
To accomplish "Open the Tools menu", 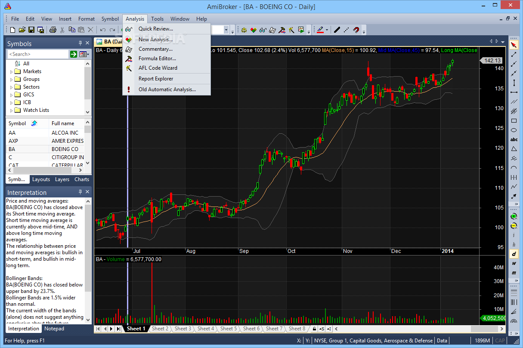I will [x=157, y=19].
